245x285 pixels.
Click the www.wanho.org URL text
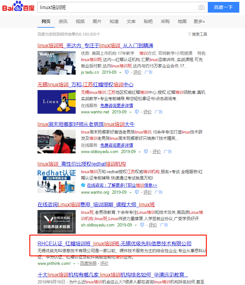point(95,192)
